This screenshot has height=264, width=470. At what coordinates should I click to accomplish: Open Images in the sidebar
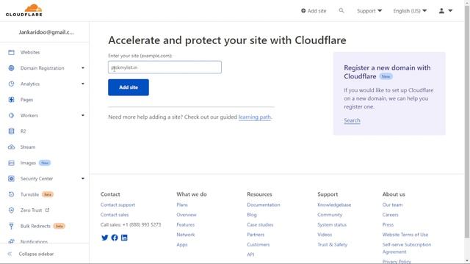(28, 163)
